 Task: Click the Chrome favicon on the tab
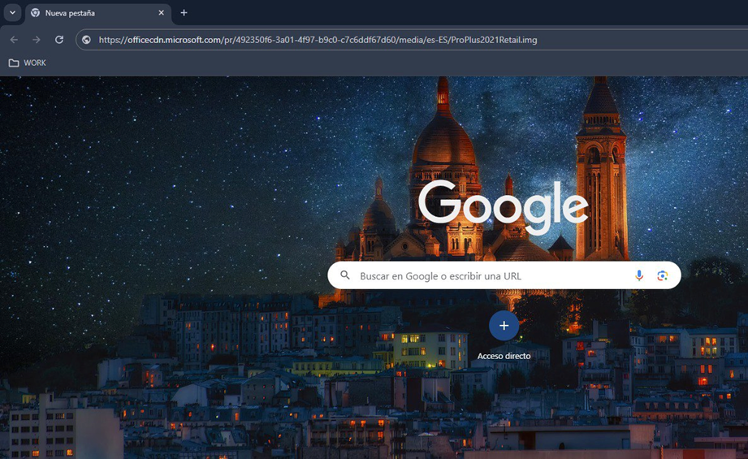tap(36, 13)
